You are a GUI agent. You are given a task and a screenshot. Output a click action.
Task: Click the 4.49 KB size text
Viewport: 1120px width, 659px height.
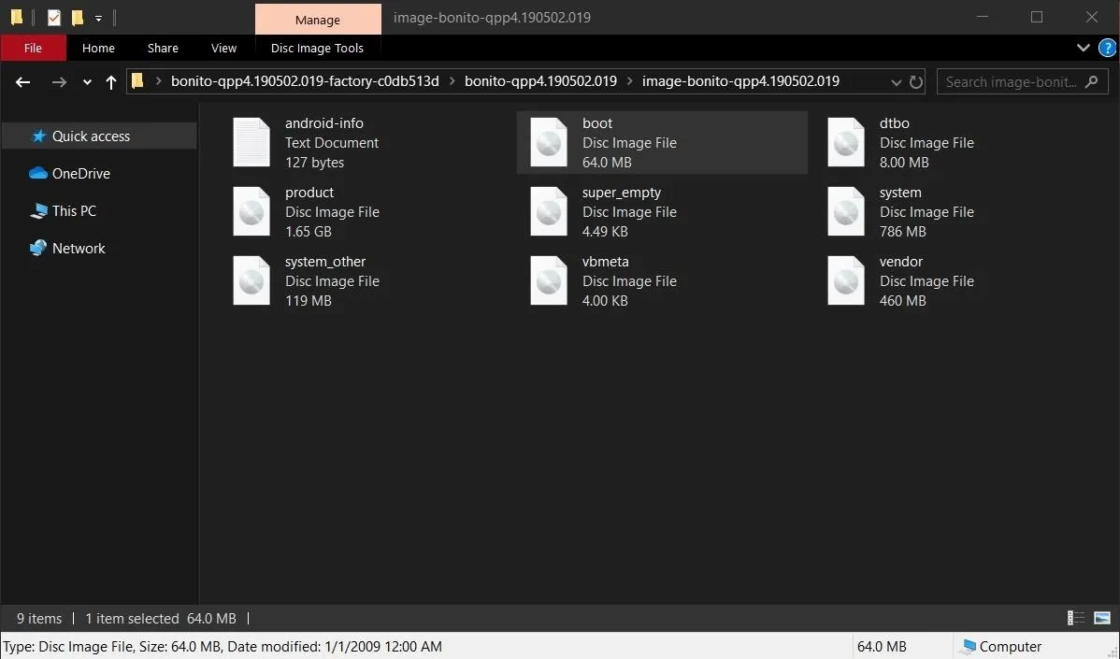click(x=605, y=231)
